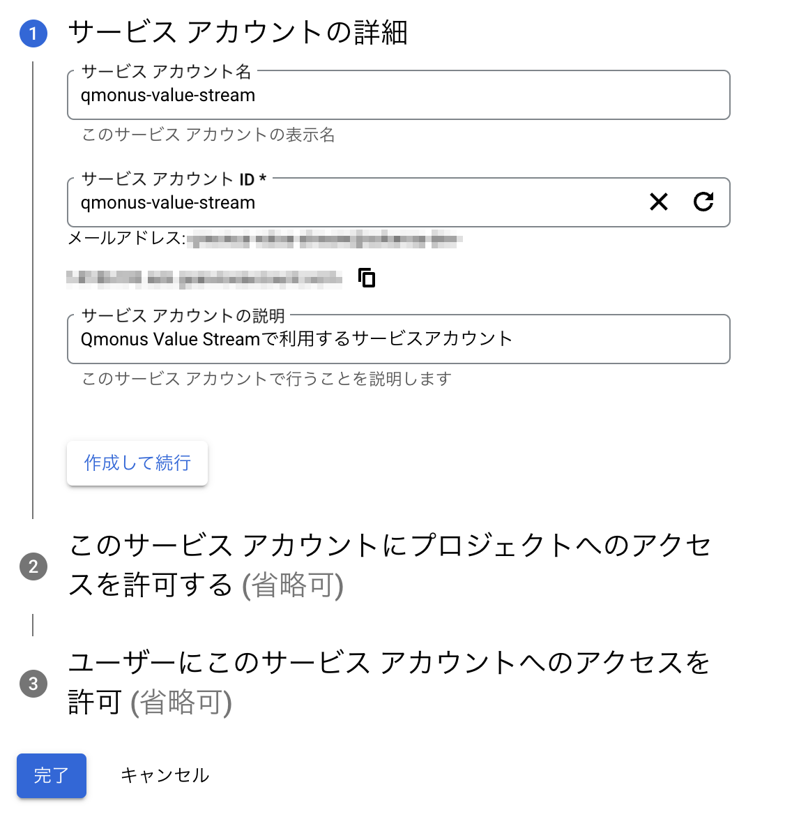
Task: Edit the サービス アカウントの説明 field
Action: (x=397, y=340)
